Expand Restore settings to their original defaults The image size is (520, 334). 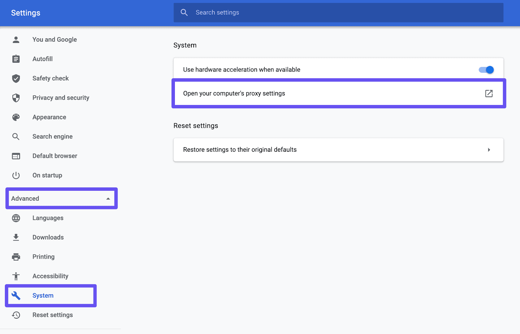tap(489, 150)
